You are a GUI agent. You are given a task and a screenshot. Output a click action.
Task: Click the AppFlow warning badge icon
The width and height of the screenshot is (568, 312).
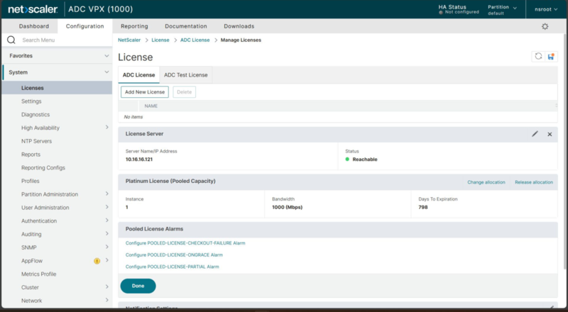[97, 261]
